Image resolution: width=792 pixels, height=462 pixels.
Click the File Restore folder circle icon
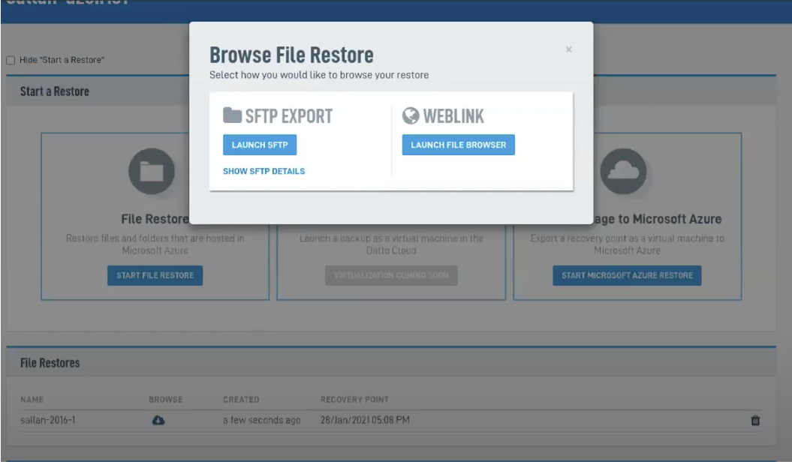pos(152,172)
